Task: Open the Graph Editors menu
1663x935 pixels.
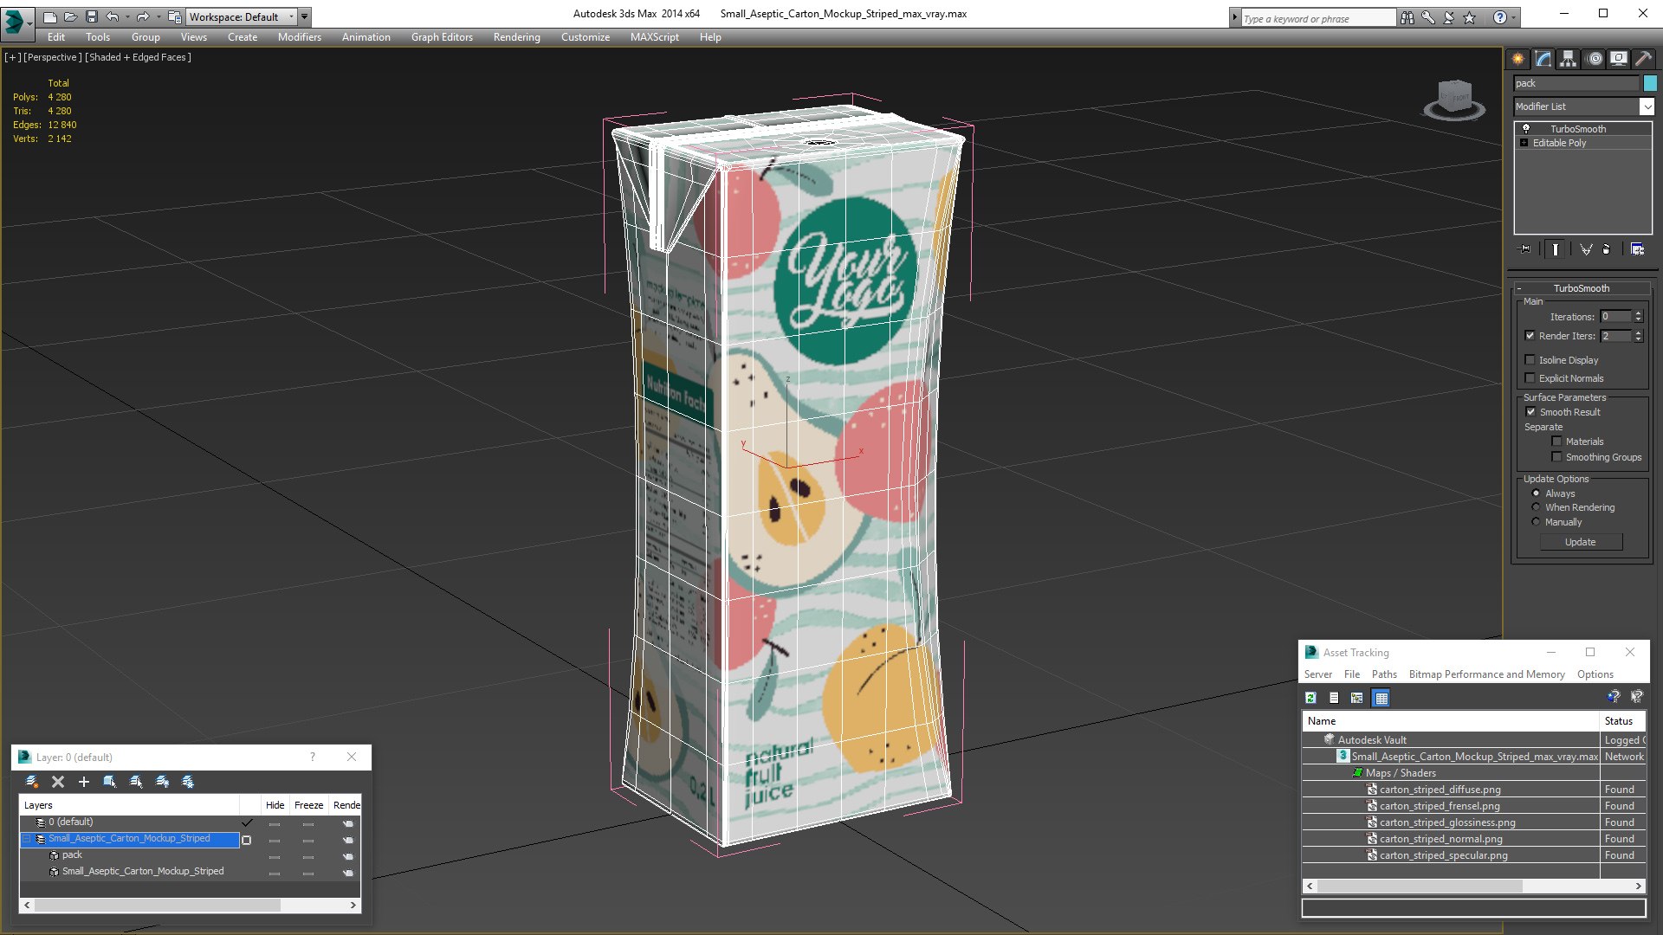Action: pyautogui.click(x=442, y=37)
